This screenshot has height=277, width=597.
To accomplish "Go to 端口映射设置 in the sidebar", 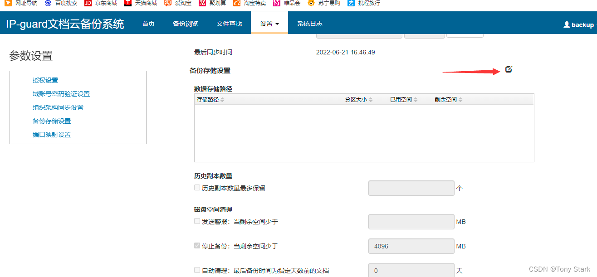I will (x=52, y=135).
